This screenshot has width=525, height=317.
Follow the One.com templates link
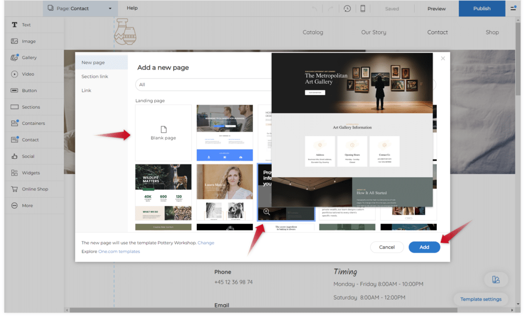tap(119, 251)
